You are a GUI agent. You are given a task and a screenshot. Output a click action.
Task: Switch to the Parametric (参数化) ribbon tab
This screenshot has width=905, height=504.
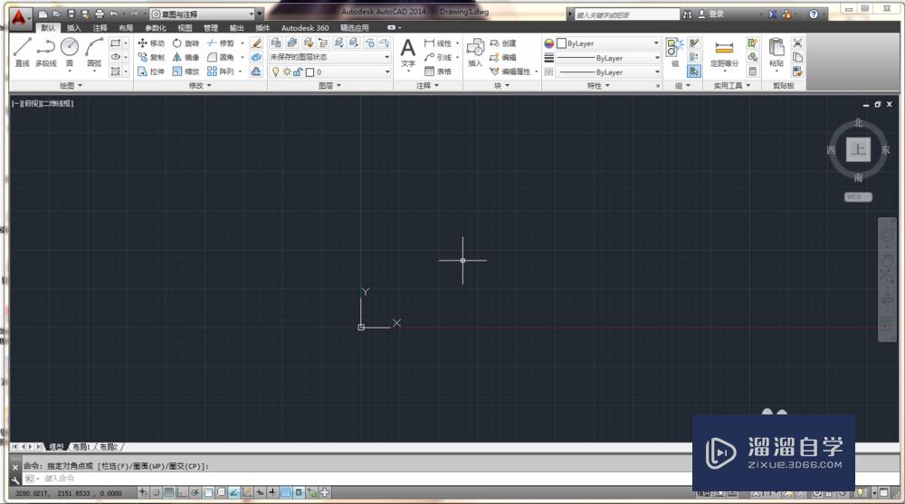156,28
